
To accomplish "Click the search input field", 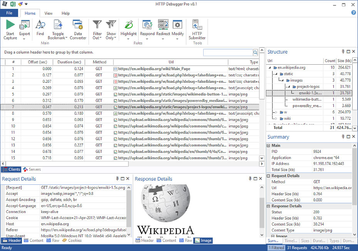I will coord(228,52).
